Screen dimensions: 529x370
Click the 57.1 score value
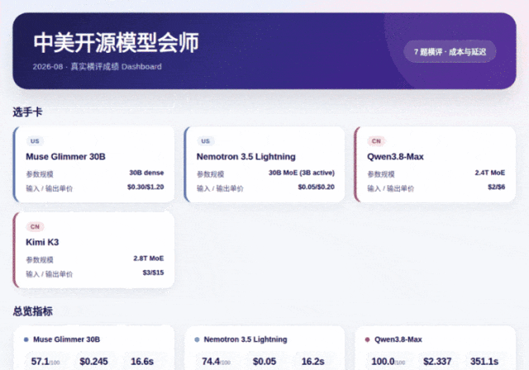[41, 362]
